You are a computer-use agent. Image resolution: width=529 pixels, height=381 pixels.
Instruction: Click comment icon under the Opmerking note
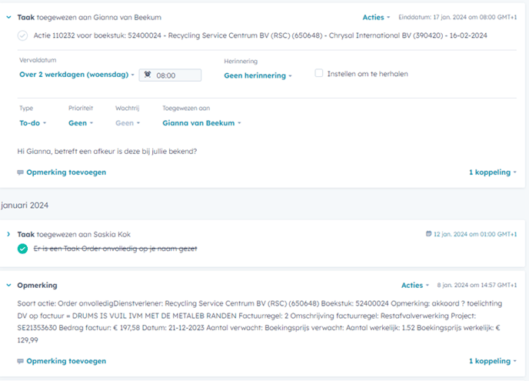(20, 362)
